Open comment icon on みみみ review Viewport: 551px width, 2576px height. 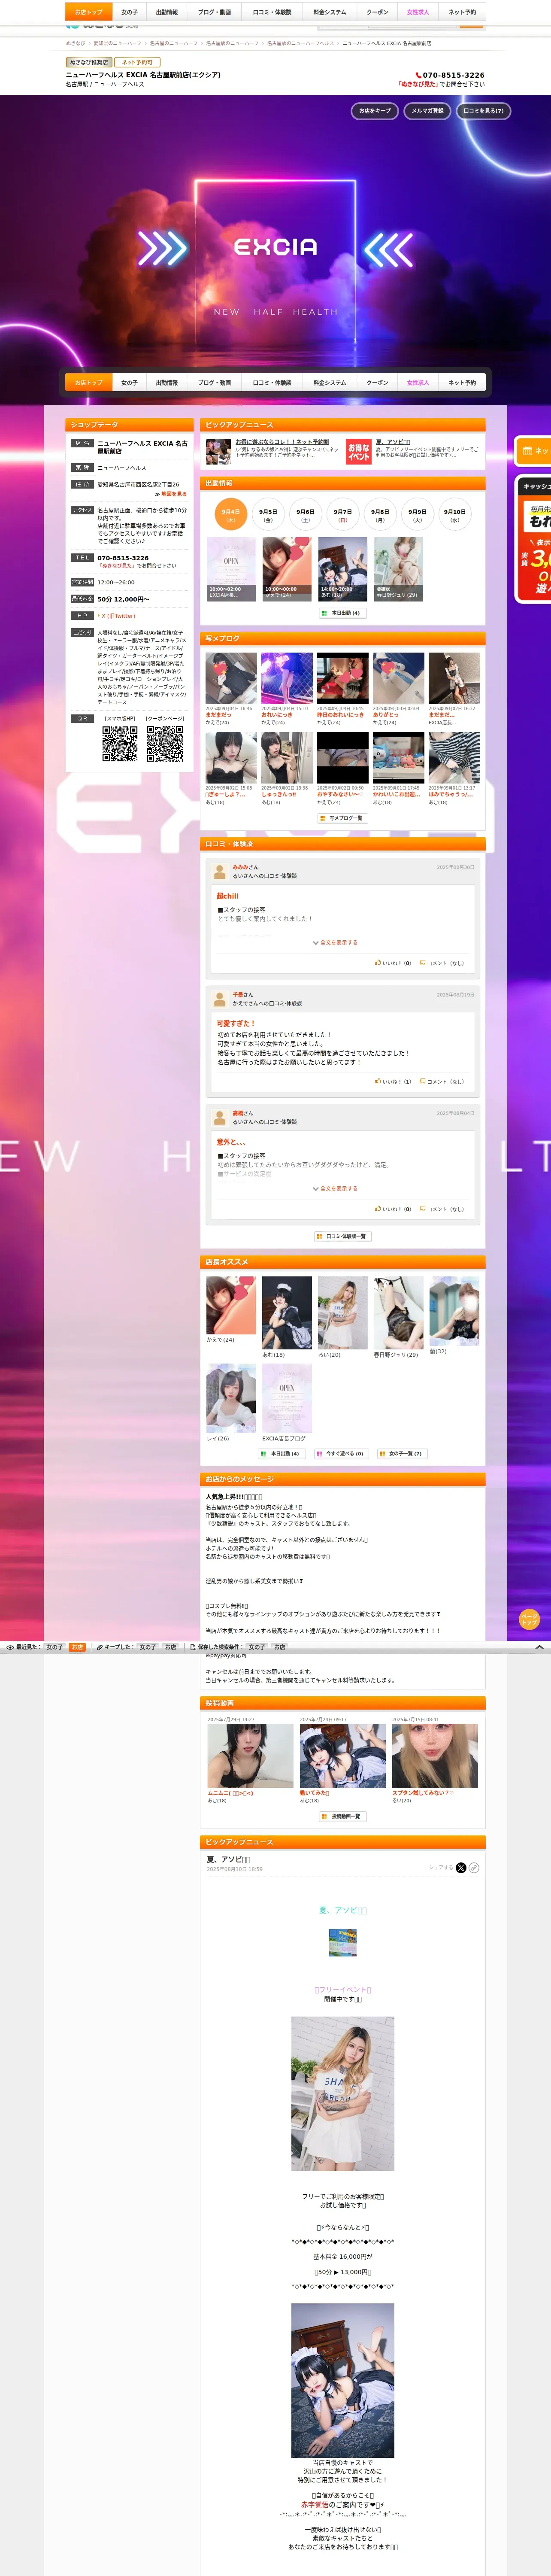coord(423,963)
